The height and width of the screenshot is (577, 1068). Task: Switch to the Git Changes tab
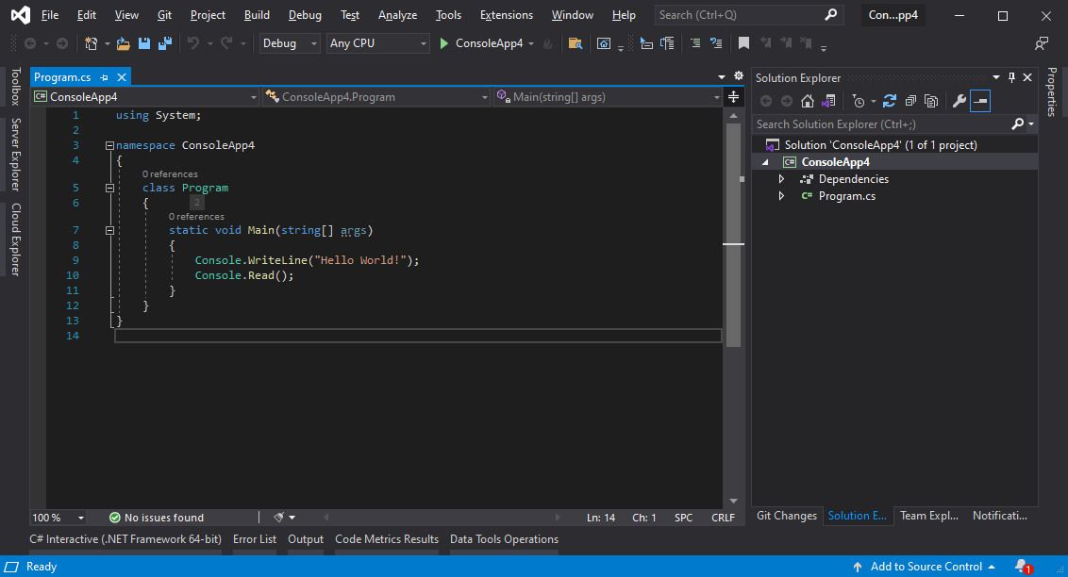(786, 516)
